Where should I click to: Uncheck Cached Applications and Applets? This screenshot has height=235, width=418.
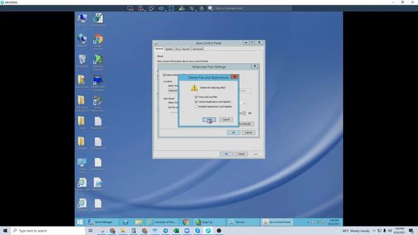point(196,102)
